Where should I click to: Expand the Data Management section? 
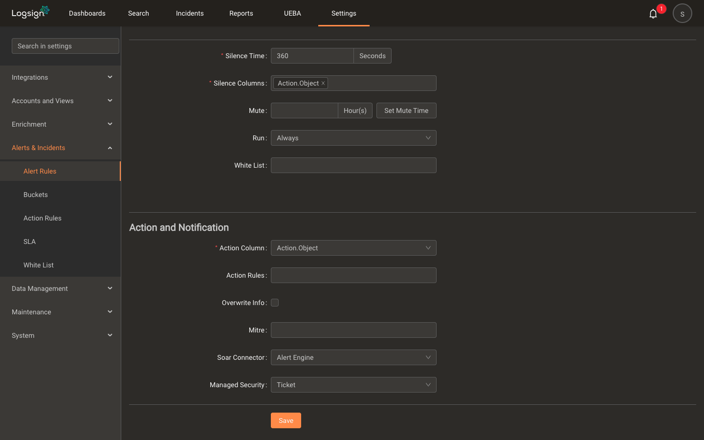tap(60, 288)
